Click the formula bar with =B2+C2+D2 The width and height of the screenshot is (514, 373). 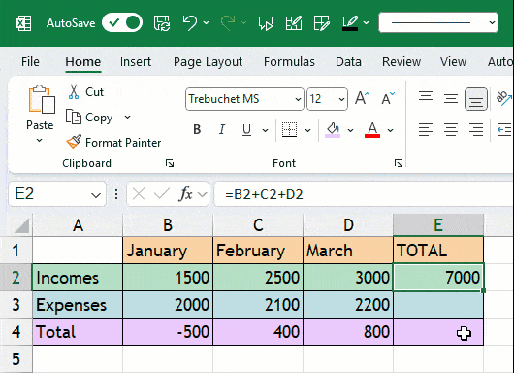pyautogui.click(x=364, y=194)
